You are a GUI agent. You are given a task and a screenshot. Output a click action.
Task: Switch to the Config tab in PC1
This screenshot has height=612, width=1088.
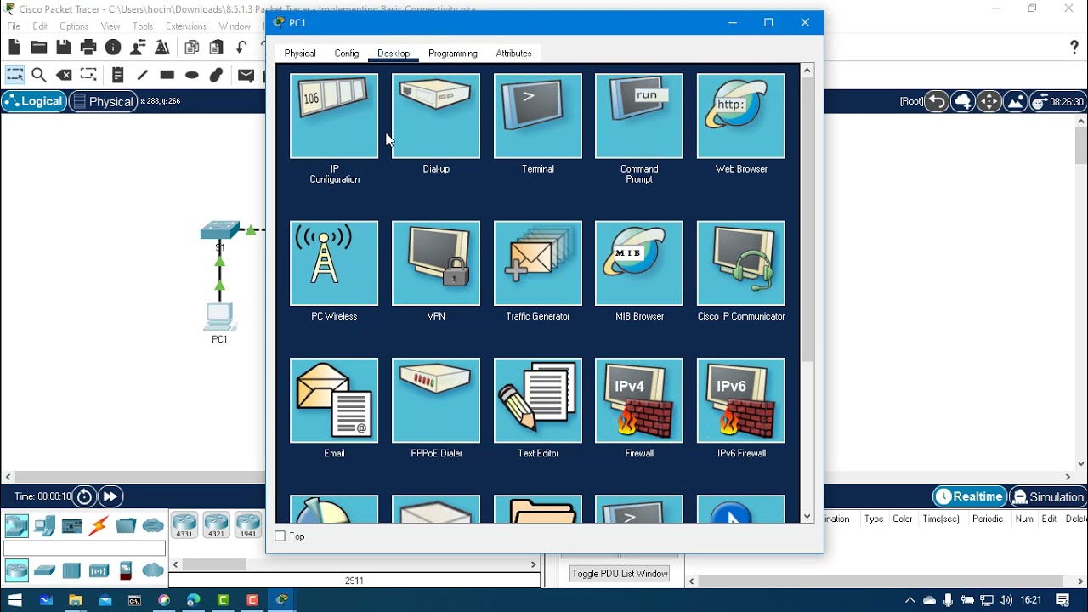pyautogui.click(x=347, y=54)
